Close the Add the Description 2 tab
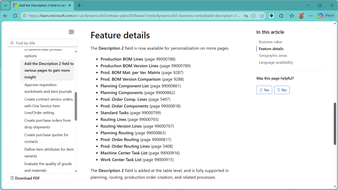Image resolution: width=338 pixels, height=190 pixels. click(x=70, y=6)
